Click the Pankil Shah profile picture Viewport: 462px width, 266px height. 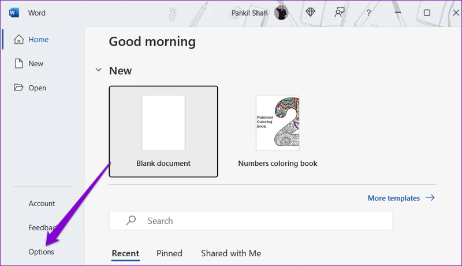tap(281, 13)
